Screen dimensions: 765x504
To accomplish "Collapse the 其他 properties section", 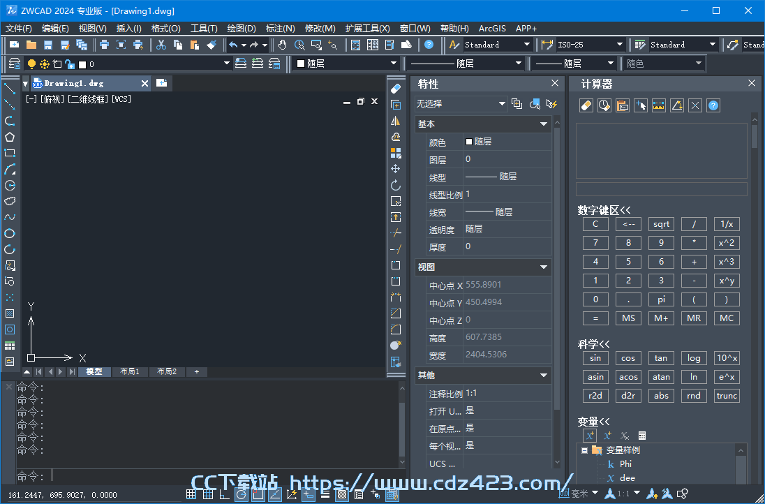I will pos(543,375).
